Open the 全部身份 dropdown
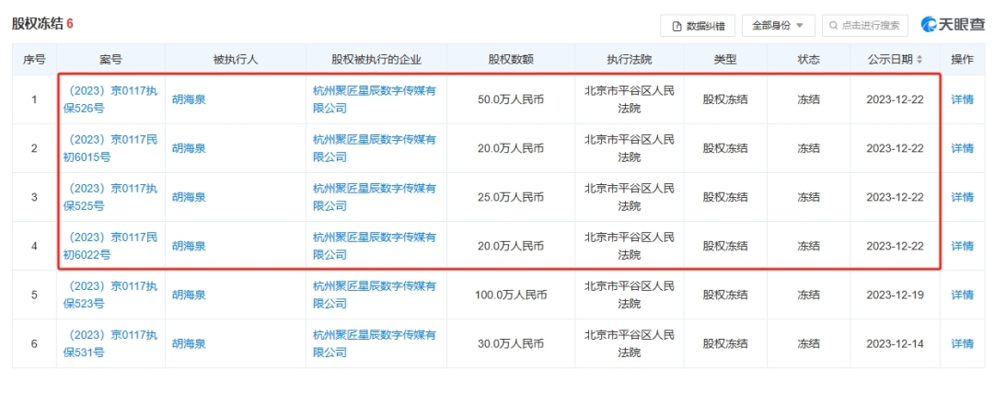 coord(779,26)
